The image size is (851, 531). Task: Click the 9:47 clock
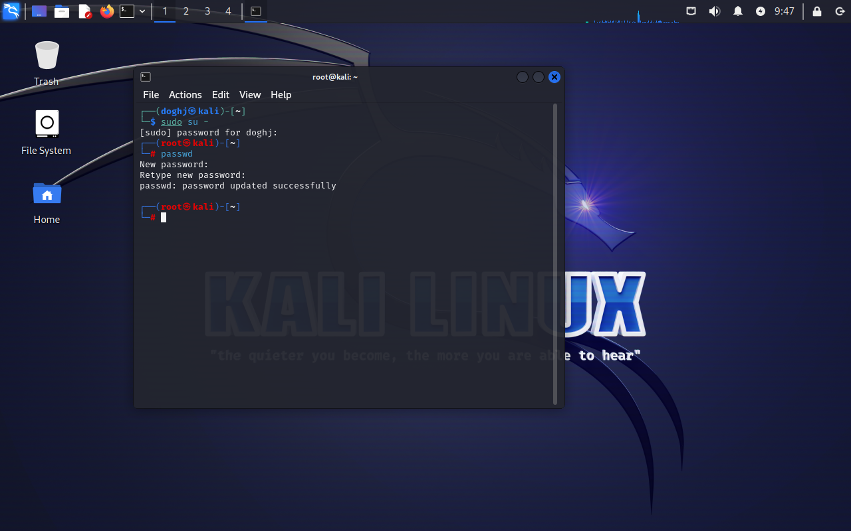pos(785,11)
